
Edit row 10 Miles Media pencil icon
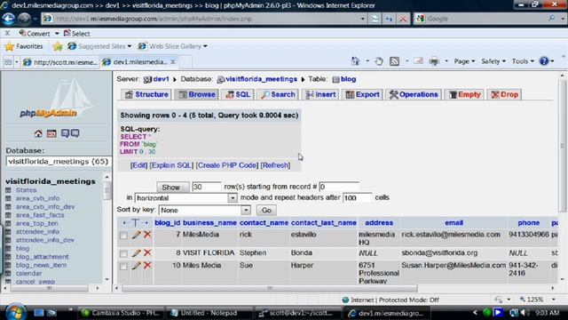136,266
